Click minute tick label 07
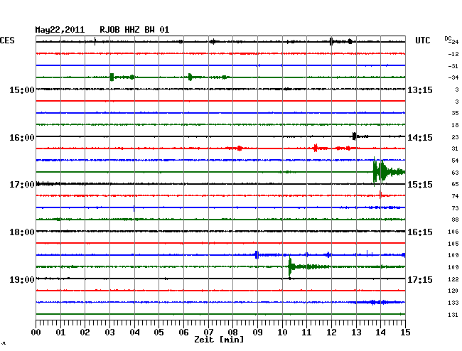 pos(208,333)
